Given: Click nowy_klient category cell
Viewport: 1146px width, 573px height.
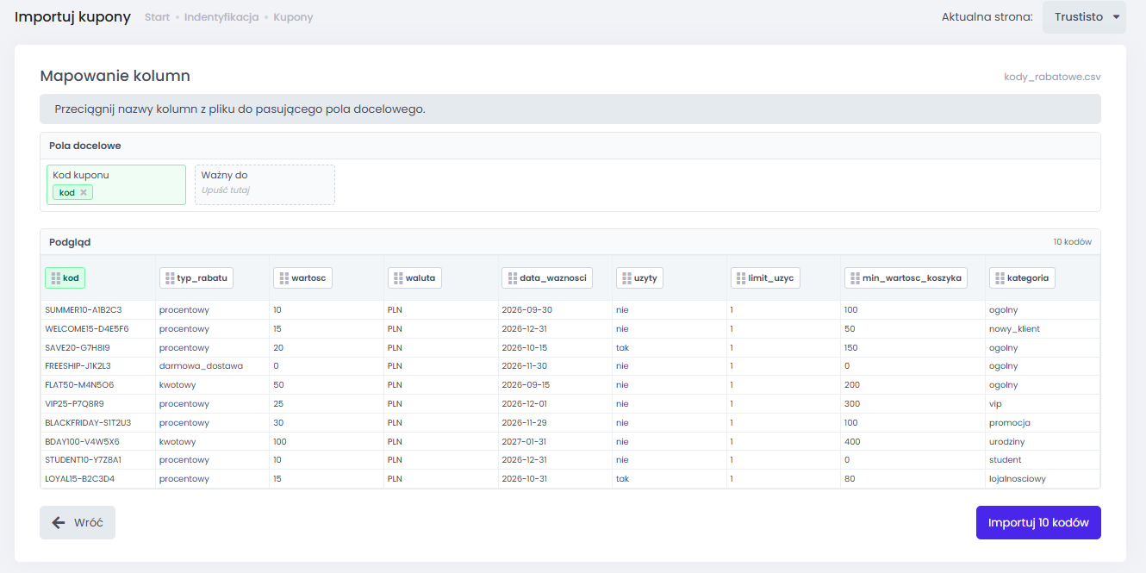Looking at the screenshot, I should click(x=1015, y=328).
